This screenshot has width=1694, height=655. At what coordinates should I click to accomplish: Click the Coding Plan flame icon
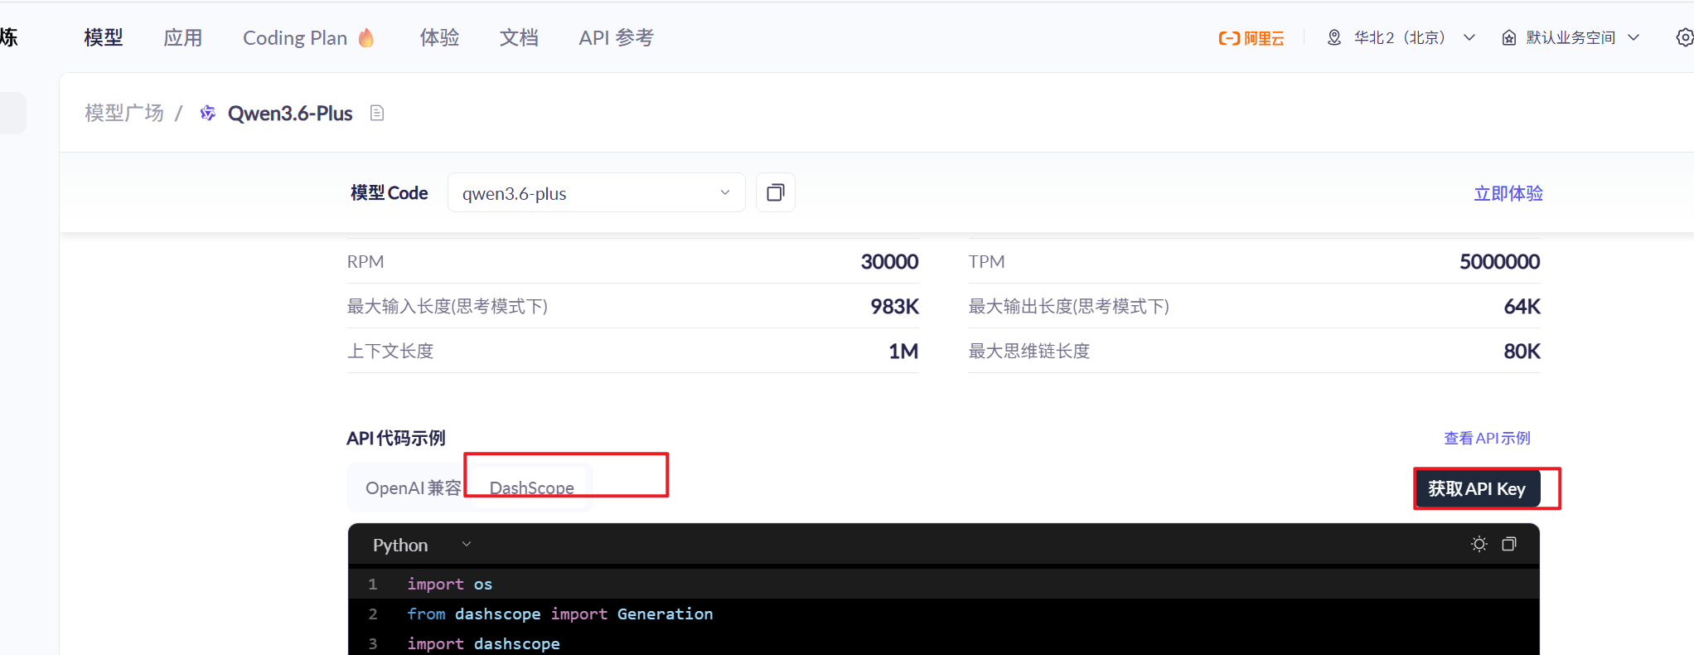click(x=366, y=38)
